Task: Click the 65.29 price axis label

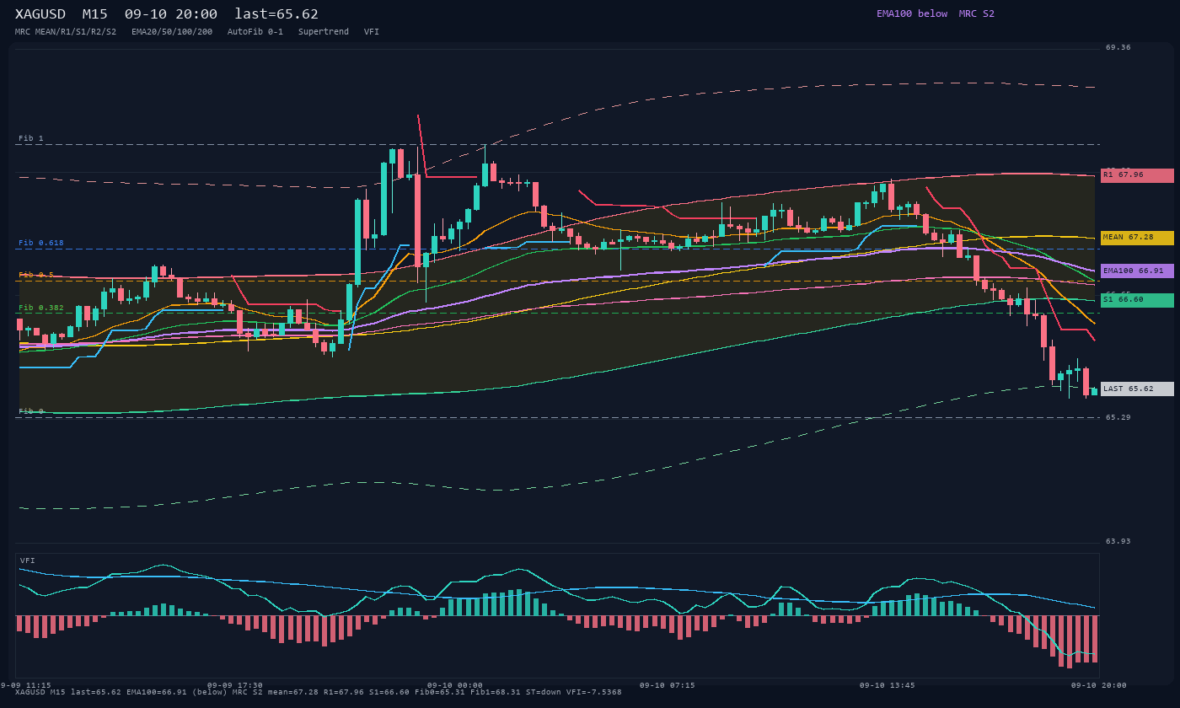Action: tap(1118, 417)
